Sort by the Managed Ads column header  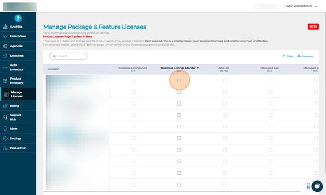pyautogui.click(x=270, y=68)
